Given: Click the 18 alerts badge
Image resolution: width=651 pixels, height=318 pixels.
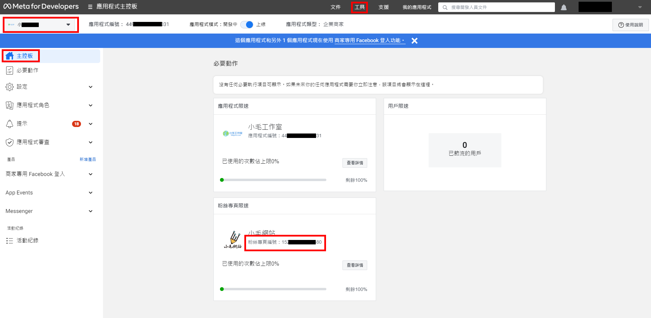Looking at the screenshot, I should pos(77,124).
